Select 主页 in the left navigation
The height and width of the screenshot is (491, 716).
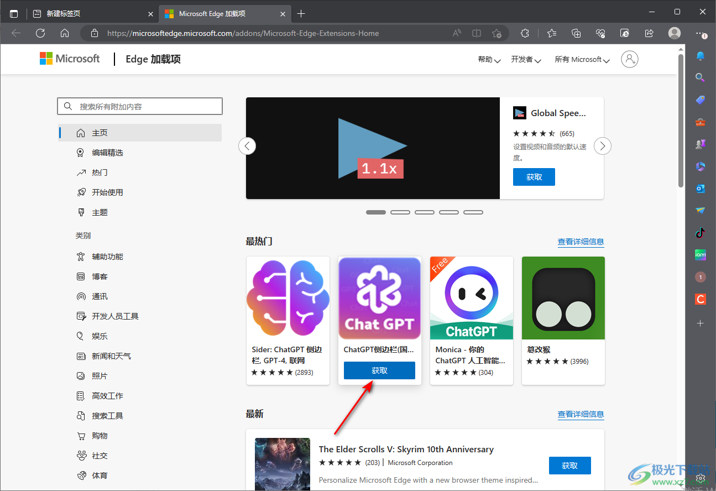[x=140, y=133]
